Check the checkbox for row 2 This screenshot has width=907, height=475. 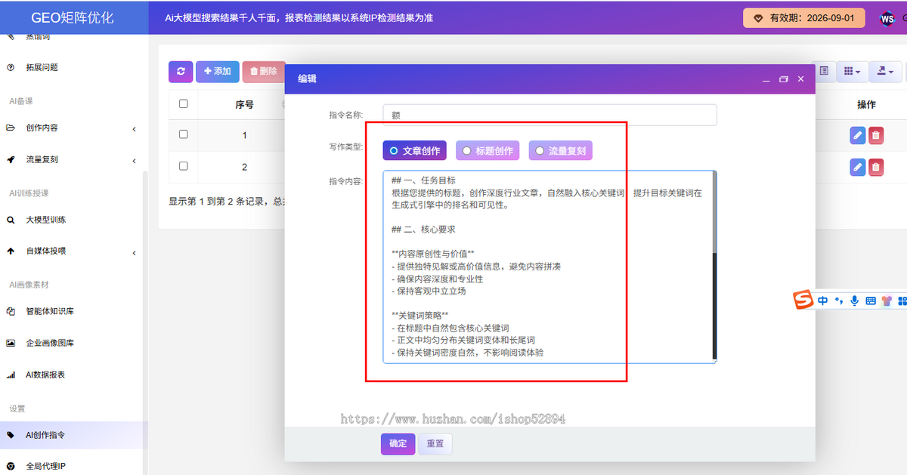pos(183,166)
